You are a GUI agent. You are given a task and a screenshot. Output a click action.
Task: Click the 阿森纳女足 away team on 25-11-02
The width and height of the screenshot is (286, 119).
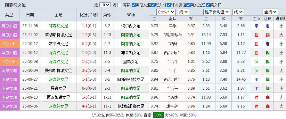pos(131,35)
